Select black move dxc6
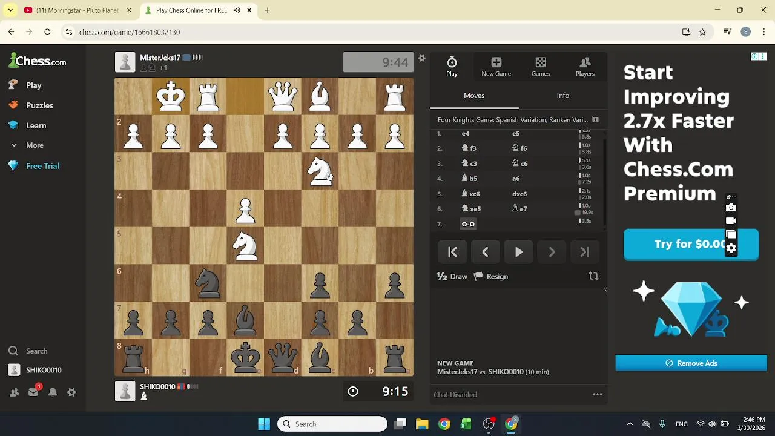 [x=519, y=194]
